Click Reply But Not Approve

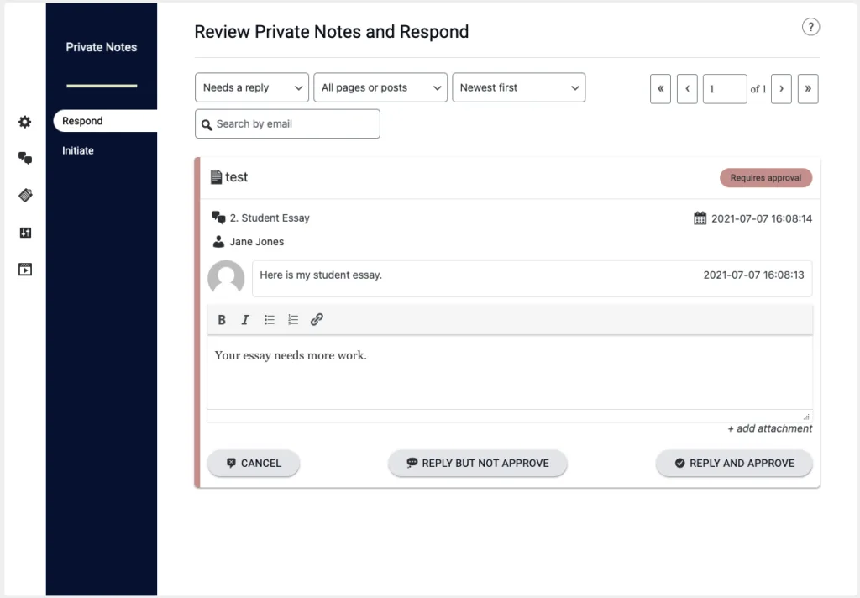pyautogui.click(x=478, y=463)
